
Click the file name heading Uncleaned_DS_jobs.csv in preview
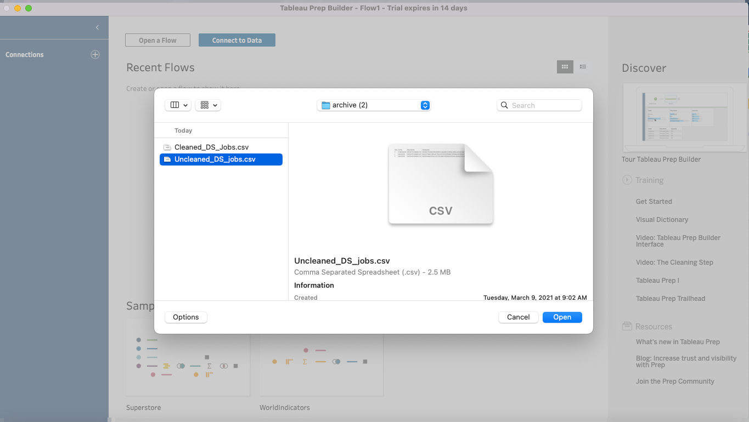click(x=342, y=261)
